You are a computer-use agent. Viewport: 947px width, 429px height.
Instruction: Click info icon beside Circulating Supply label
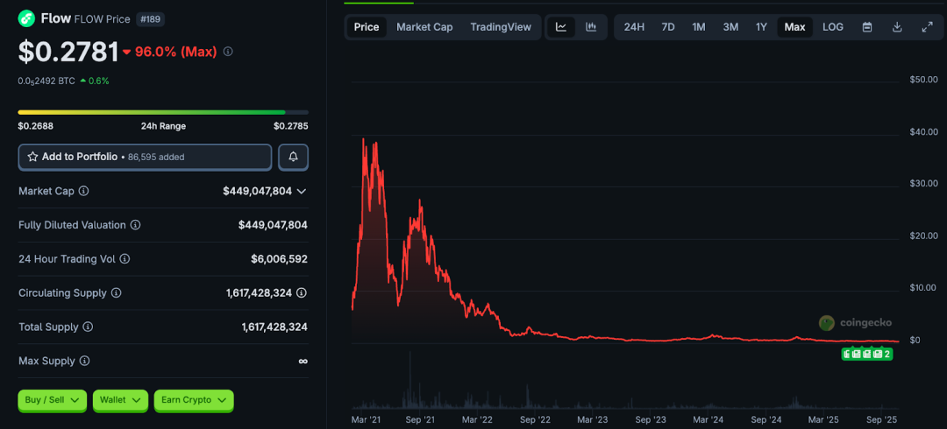pyautogui.click(x=117, y=293)
